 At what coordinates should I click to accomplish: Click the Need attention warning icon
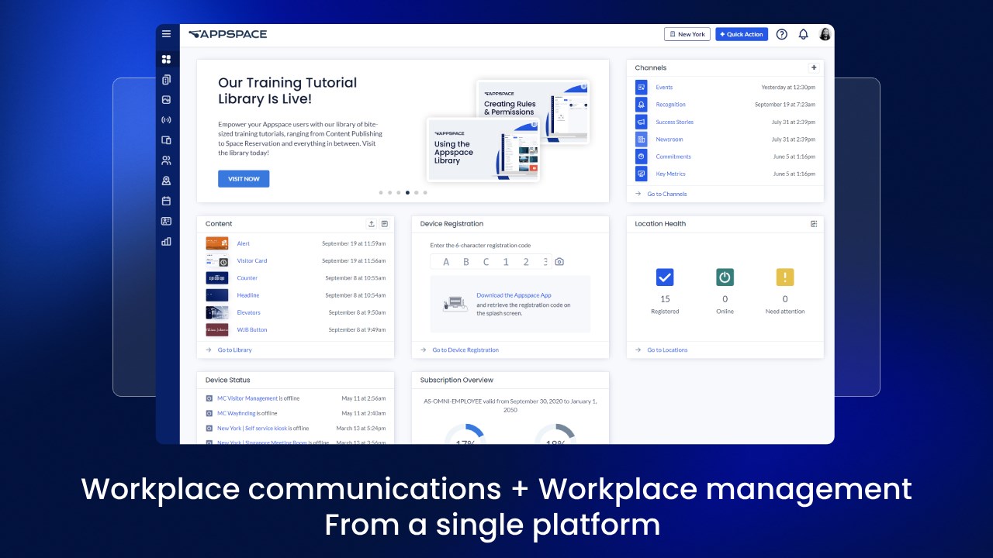point(785,277)
